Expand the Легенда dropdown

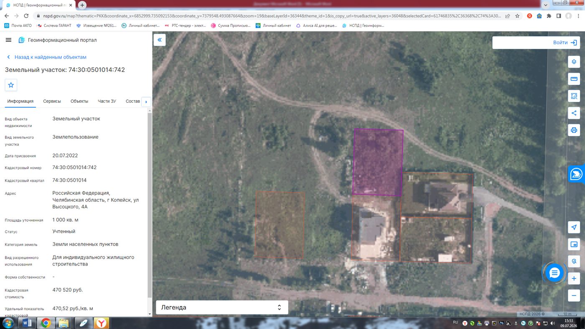[222, 307]
